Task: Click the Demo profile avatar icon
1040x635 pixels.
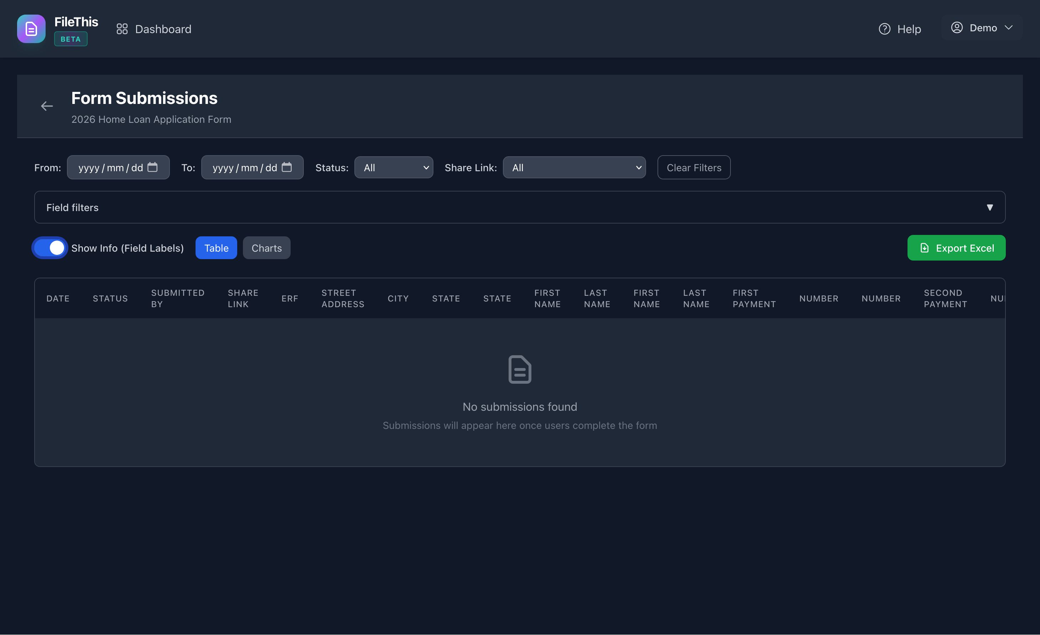Action: [957, 27]
